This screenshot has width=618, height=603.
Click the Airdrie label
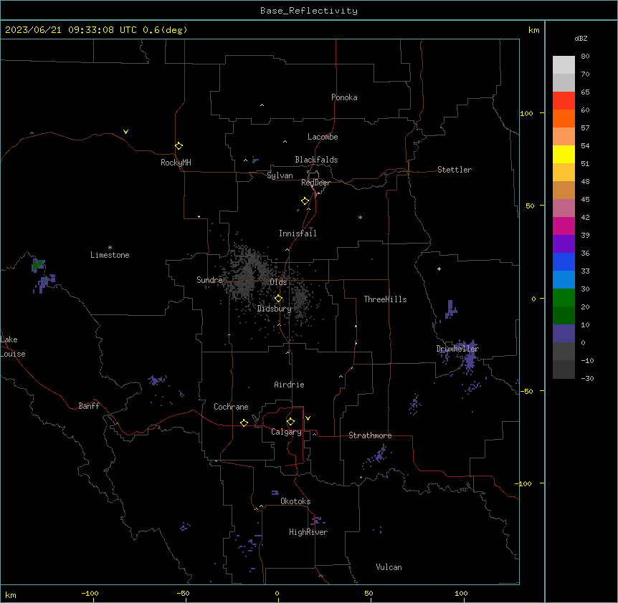pos(290,385)
